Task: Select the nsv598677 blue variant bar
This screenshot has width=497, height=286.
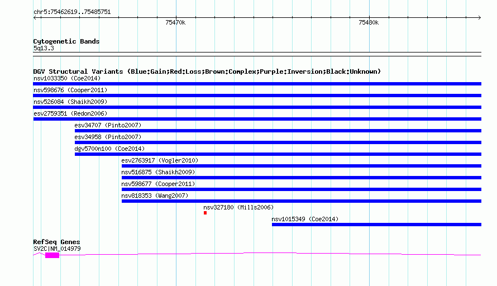Action: tap(302, 189)
